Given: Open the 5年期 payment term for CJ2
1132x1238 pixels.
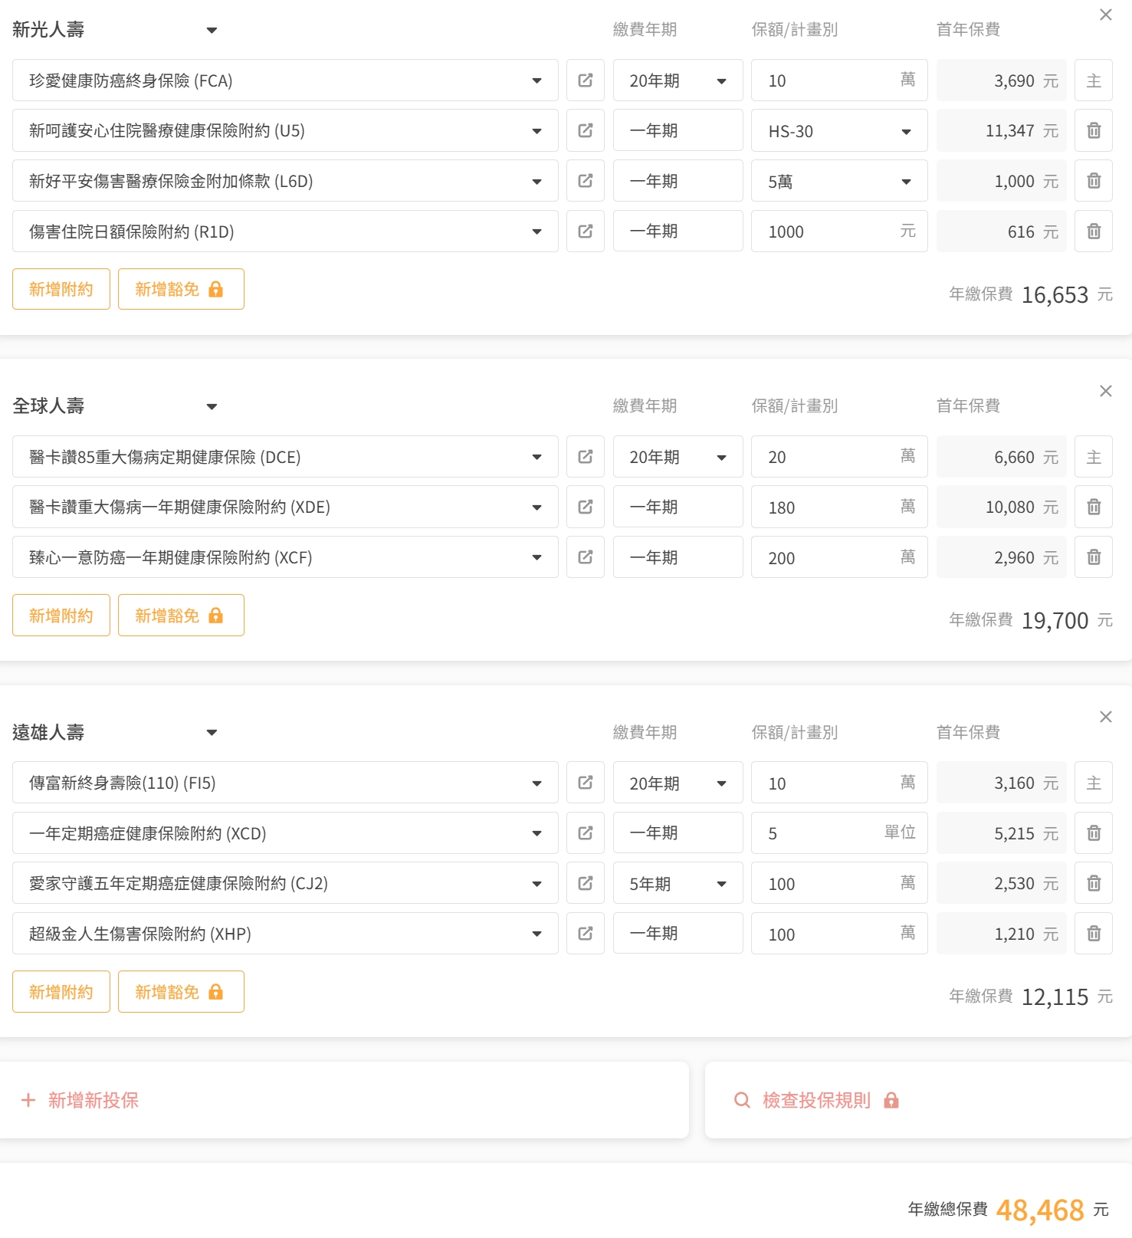Looking at the screenshot, I should pos(678,884).
